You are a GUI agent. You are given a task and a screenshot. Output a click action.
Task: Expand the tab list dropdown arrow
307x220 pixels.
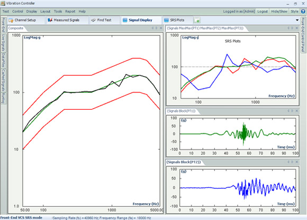point(297,20)
